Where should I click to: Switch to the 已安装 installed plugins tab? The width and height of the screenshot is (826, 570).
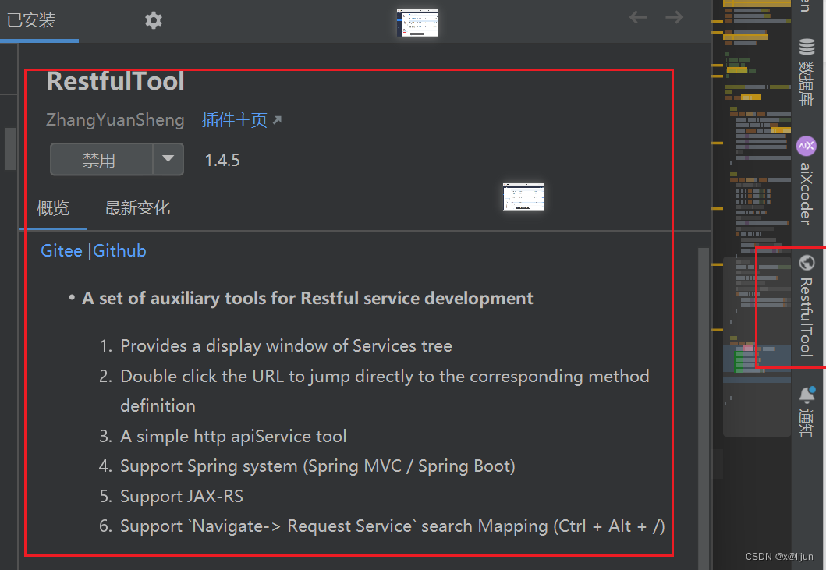click(x=32, y=20)
